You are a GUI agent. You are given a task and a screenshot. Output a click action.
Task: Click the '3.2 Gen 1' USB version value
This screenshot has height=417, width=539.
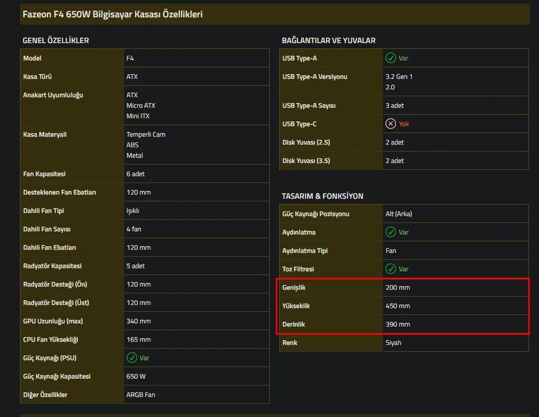point(399,77)
